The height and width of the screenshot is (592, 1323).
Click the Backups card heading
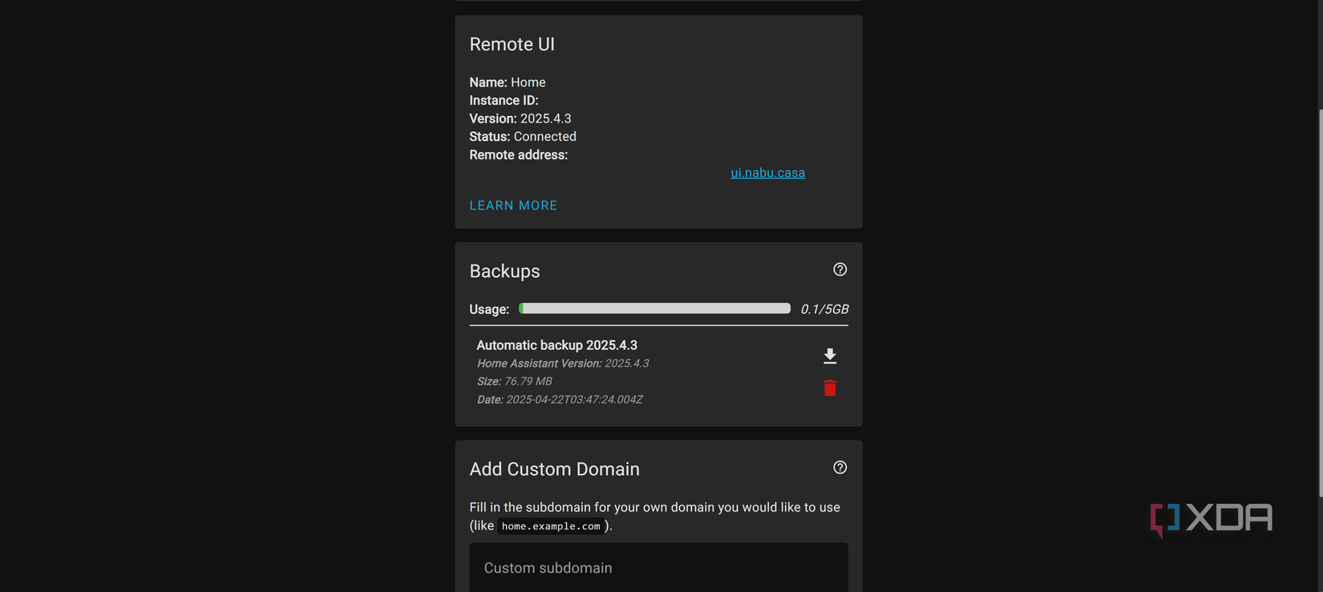pyautogui.click(x=504, y=272)
